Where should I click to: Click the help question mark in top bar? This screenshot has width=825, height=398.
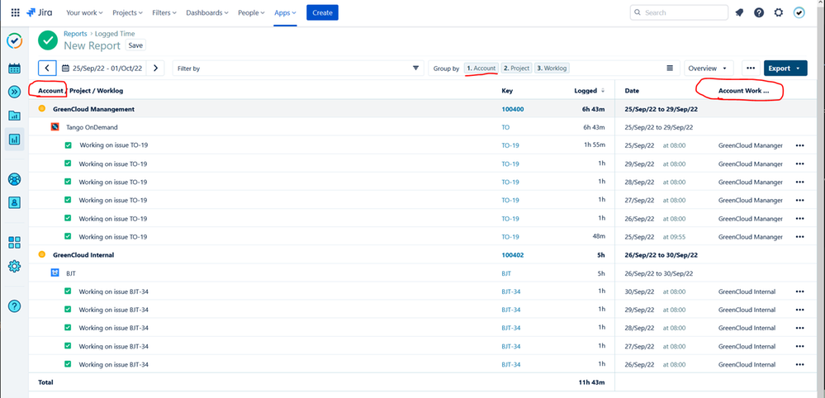pyautogui.click(x=759, y=12)
